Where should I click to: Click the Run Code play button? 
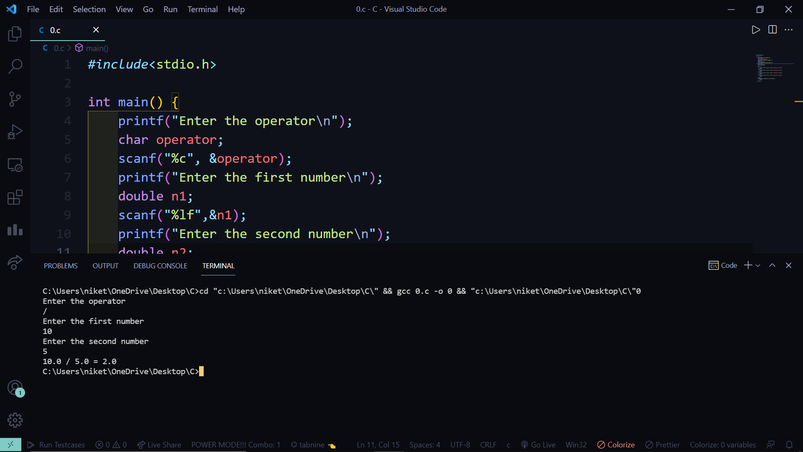tap(755, 30)
